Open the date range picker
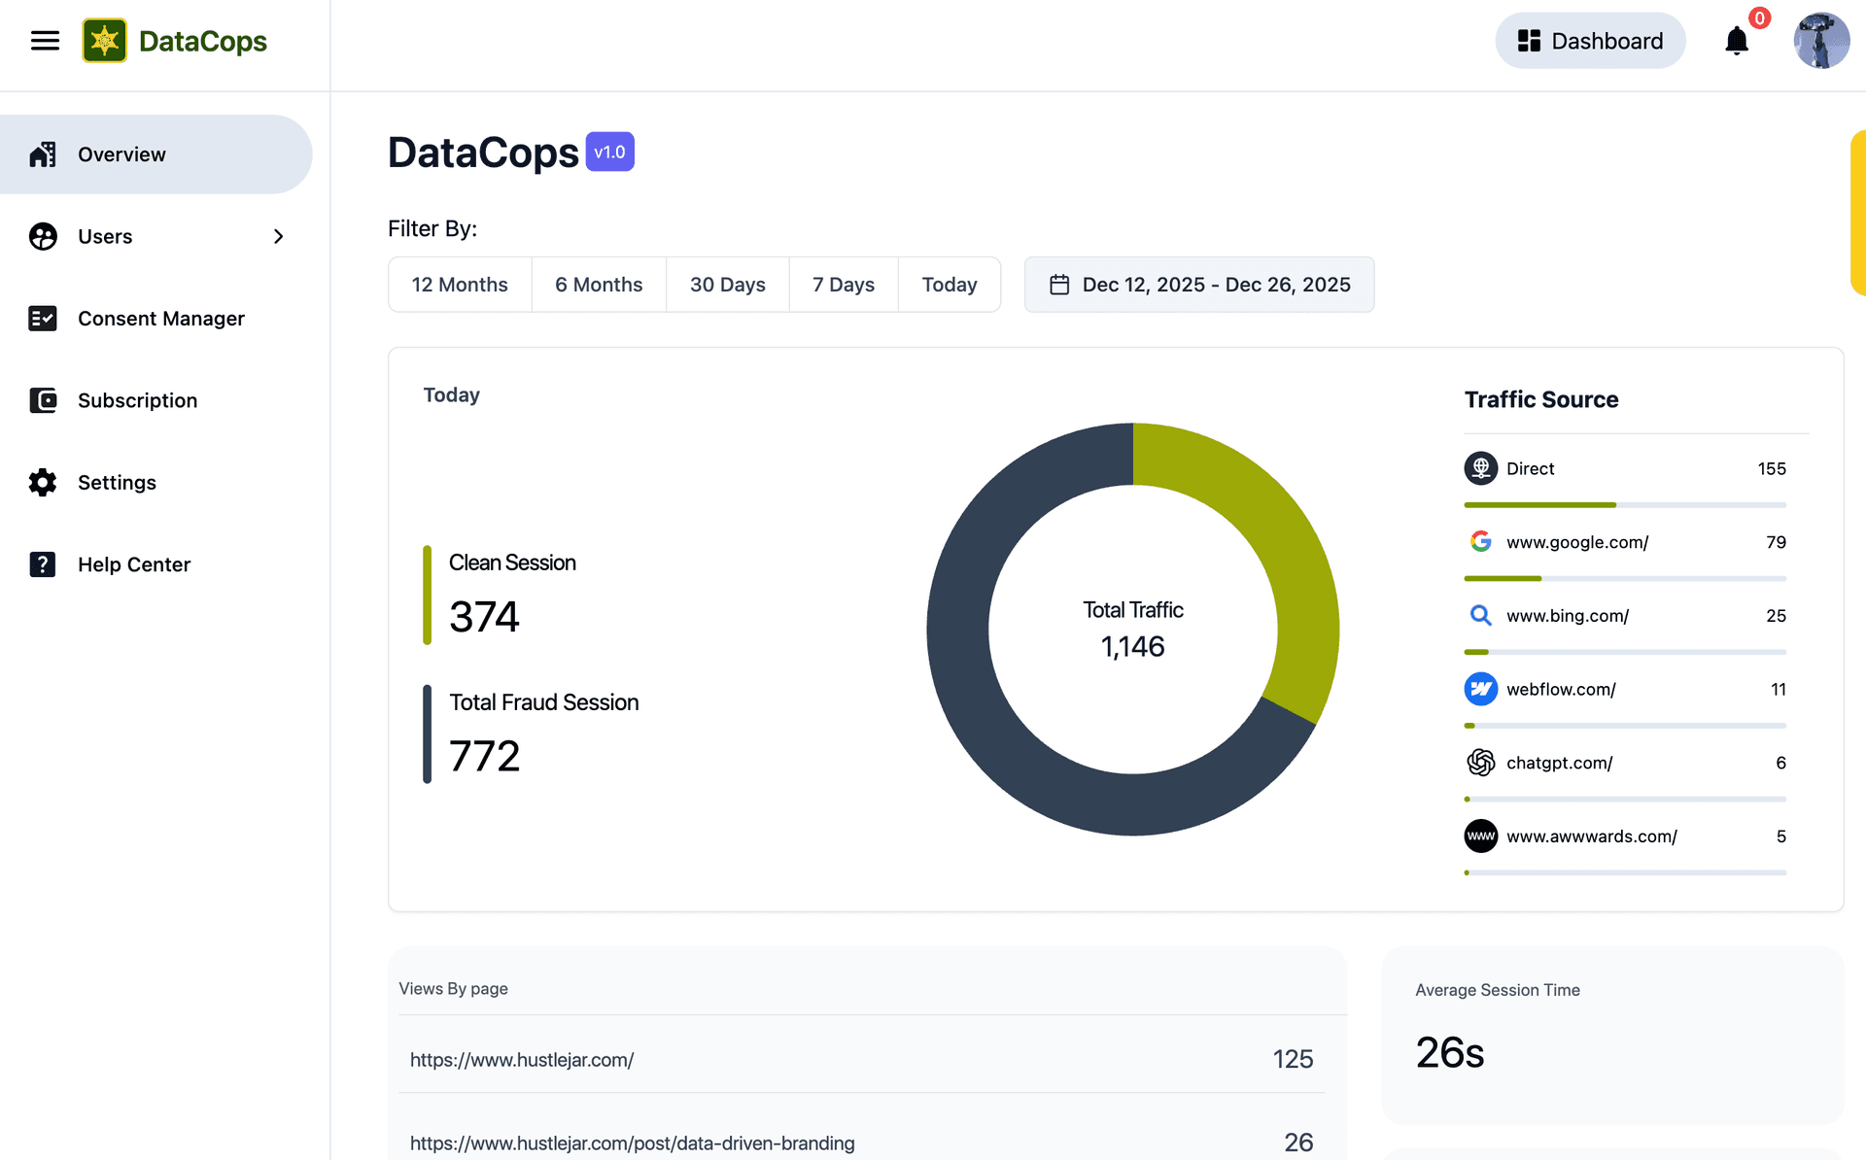Image resolution: width=1866 pixels, height=1160 pixels. [1198, 285]
